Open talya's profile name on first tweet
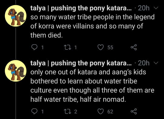This screenshot has width=164, height=119. pyautogui.click(x=81, y=8)
